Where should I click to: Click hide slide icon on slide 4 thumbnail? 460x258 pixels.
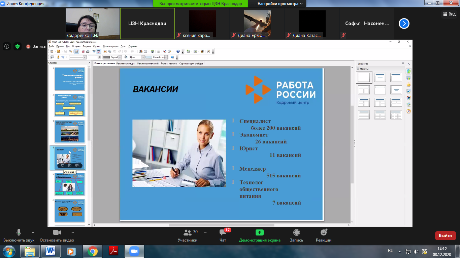tap(70, 166)
